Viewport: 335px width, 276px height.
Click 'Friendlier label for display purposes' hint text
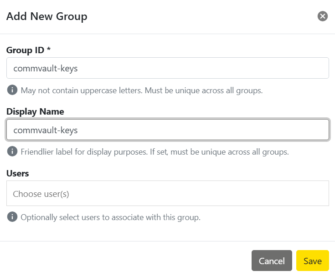click(x=155, y=152)
